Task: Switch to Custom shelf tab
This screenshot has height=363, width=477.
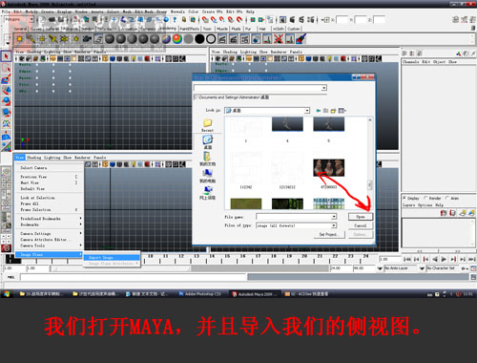Action: tap(294, 29)
